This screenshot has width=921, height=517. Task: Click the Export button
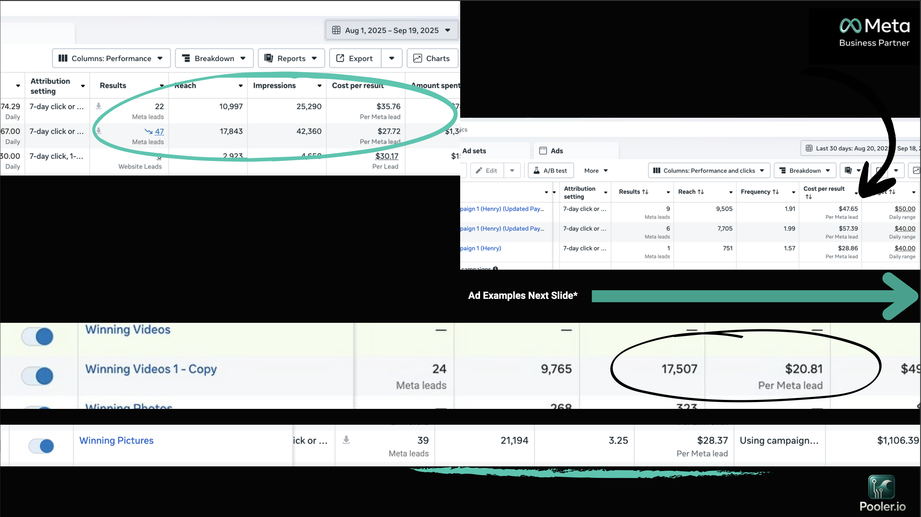tap(355, 58)
